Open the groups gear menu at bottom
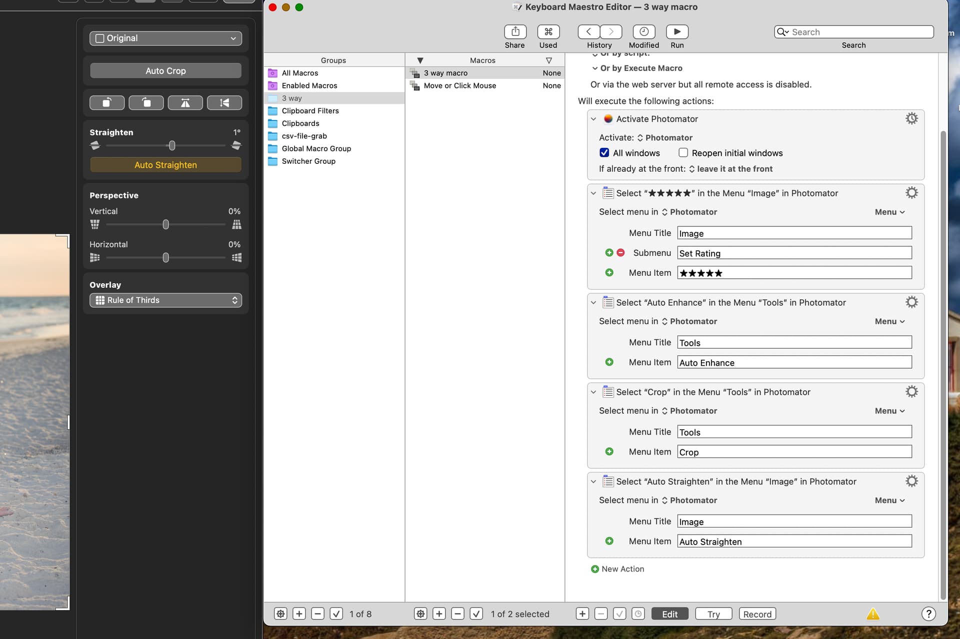The width and height of the screenshot is (960, 639). point(280,614)
